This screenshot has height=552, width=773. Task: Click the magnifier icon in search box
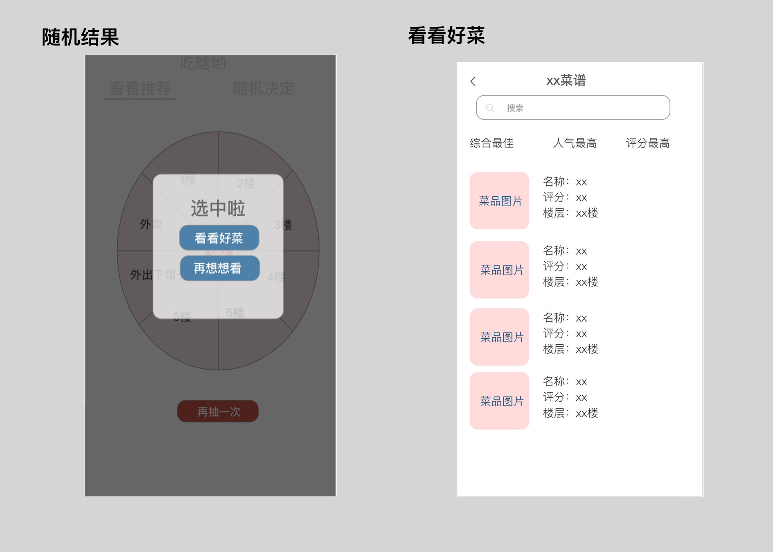click(490, 108)
